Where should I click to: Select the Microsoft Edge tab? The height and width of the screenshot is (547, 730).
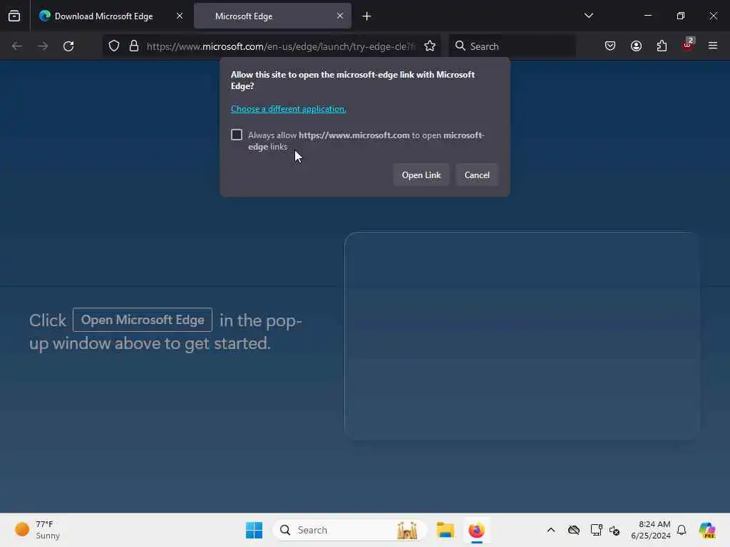(x=273, y=16)
